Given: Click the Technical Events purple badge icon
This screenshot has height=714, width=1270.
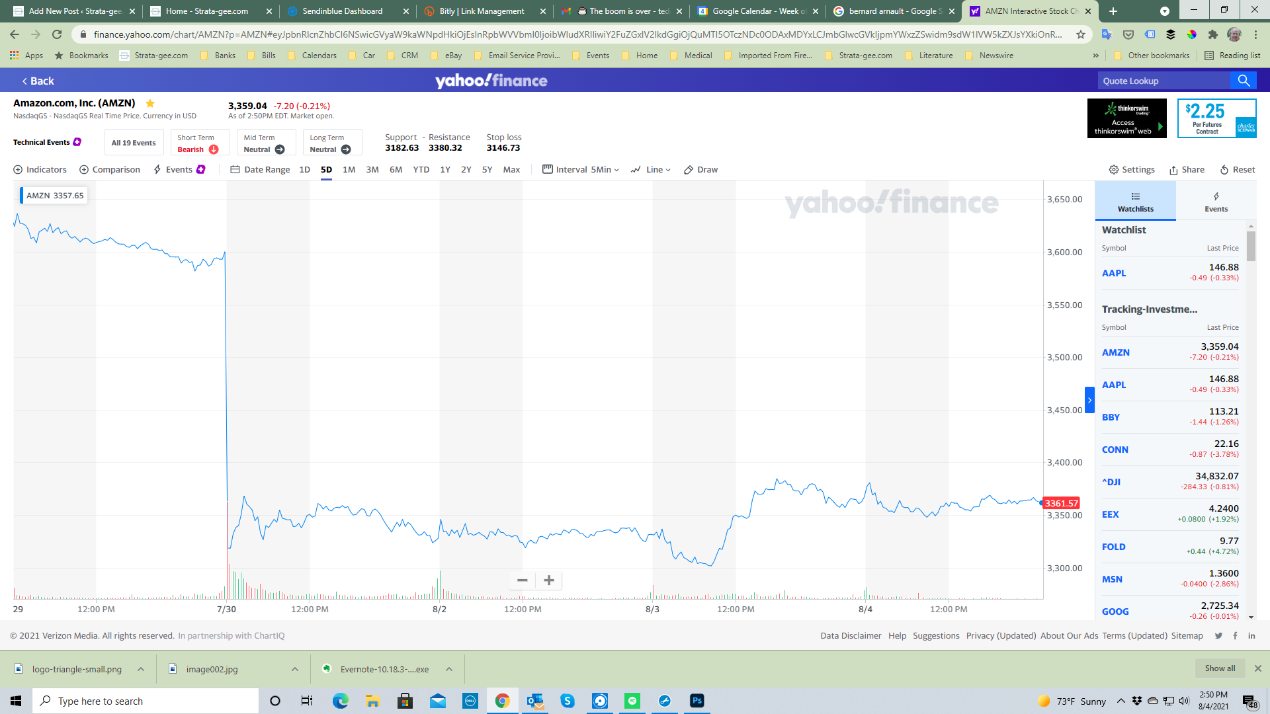Looking at the screenshot, I should point(77,142).
